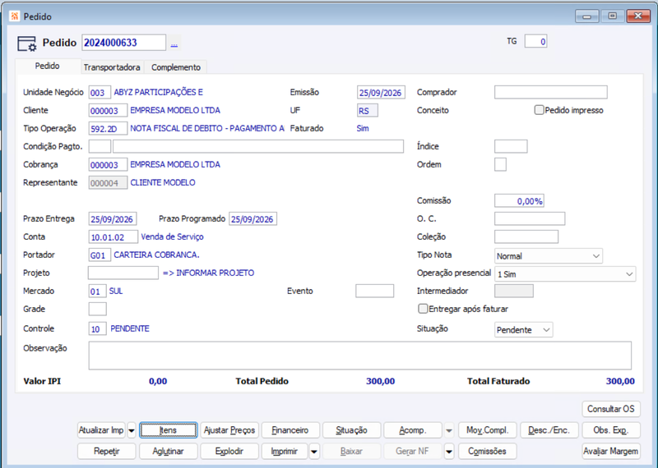The width and height of the screenshot is (658, 468).
Task: Click the Coleção input field
Action: [x=526, y=236]
